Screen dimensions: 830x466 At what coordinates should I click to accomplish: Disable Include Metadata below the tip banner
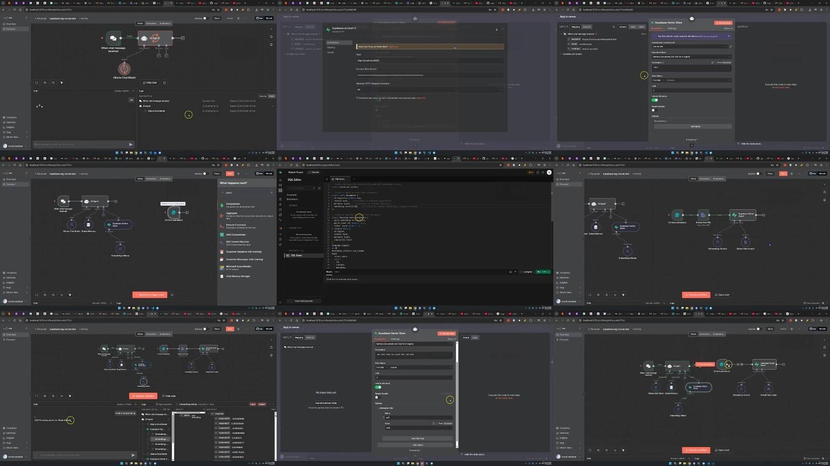coord(655,100)
